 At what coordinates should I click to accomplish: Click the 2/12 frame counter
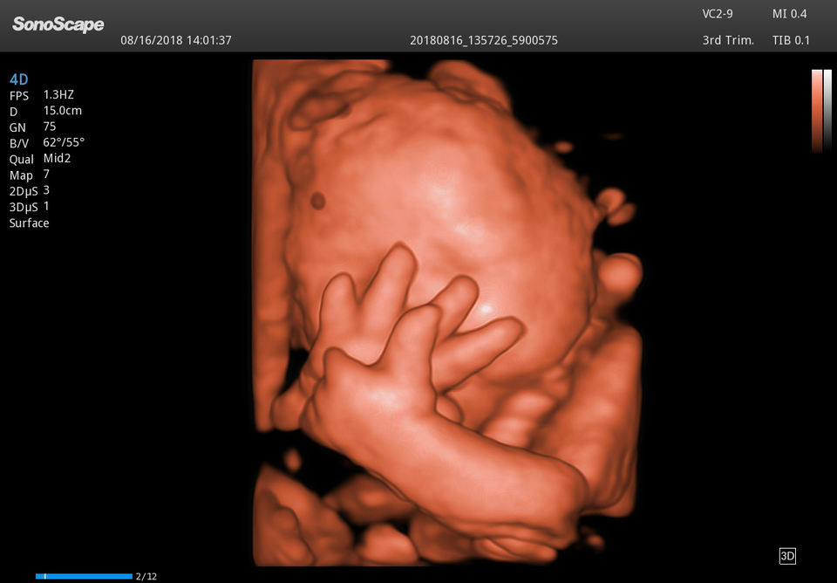(x=146, y=576)
